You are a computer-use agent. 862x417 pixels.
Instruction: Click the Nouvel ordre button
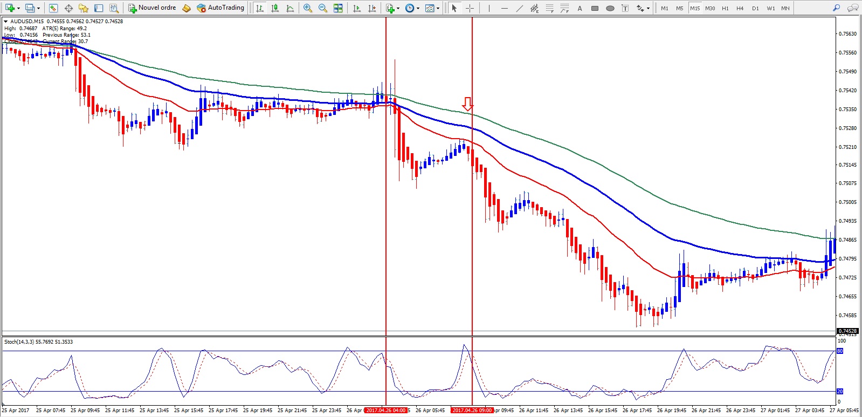[152, 8]
